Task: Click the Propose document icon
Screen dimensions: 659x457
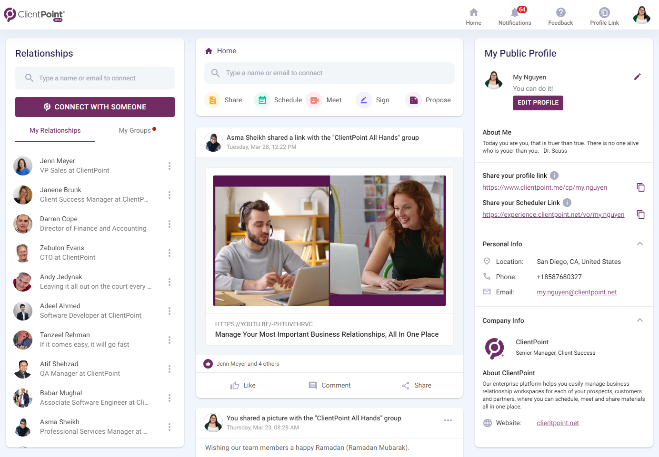Action: [413, 100]
